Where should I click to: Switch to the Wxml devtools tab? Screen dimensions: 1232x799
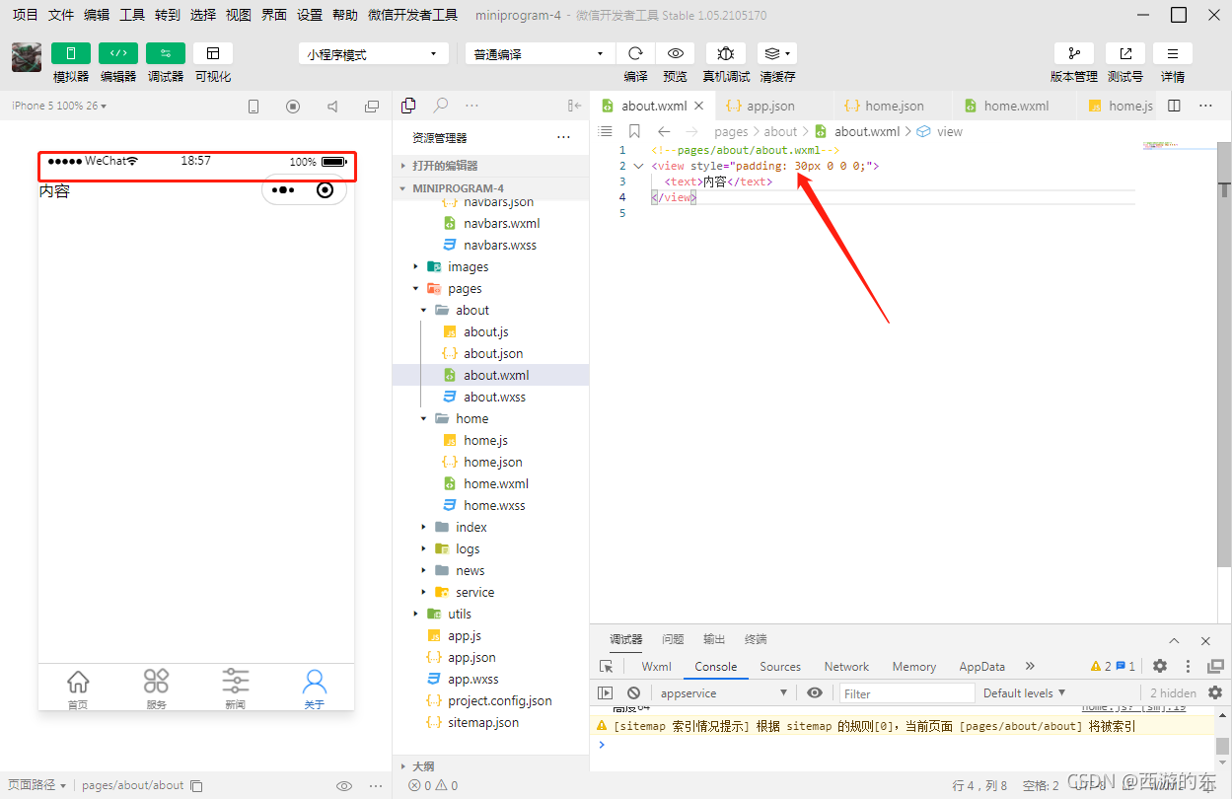[657, 667]
